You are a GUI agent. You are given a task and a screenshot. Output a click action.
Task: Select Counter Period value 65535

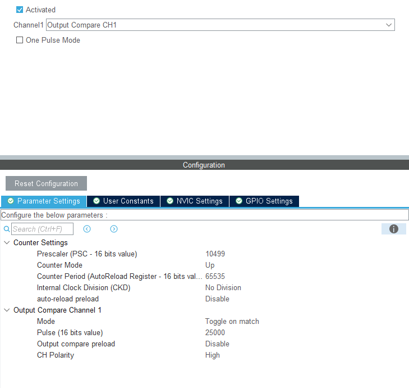[x=215, y=276]
